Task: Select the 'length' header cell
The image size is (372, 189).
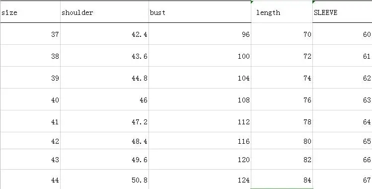Action: click(282, 12)
